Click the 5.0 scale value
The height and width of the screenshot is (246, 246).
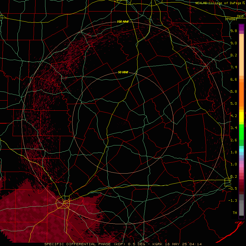point(234,104)
